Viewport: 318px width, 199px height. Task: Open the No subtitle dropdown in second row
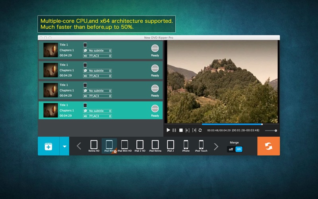pos(97,71)
